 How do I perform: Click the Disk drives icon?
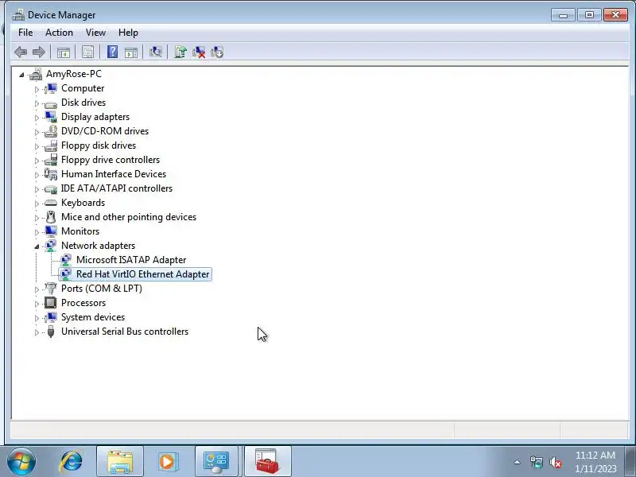pos(51,103)
